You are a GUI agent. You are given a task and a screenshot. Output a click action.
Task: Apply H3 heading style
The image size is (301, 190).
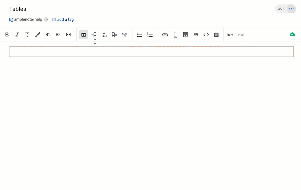68,35
